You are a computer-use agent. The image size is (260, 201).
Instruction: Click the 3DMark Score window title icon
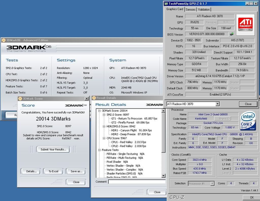(20, 98)
